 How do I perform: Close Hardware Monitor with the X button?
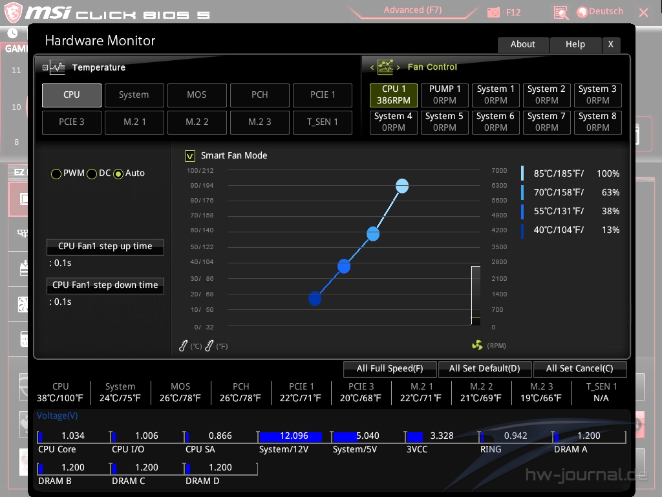(x=610, y=45)
